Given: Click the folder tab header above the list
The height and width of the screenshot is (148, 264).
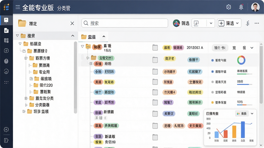Looking at the screenshot, I should (93, 37).
